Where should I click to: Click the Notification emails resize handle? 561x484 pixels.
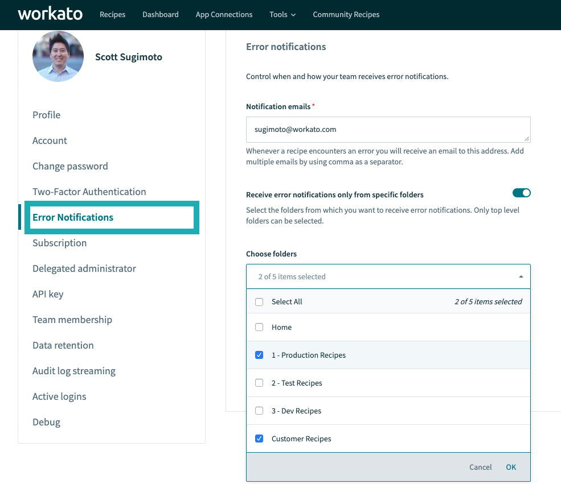[x=527, y=139]
